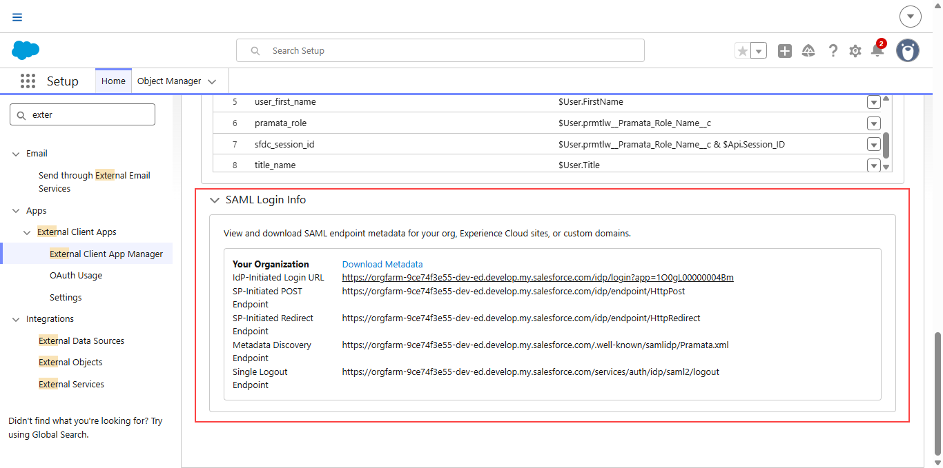Image resolution: width=943 pixels, height=468 pixels.
Task: Open External Objects in sidebar
Action: point(70,363)
